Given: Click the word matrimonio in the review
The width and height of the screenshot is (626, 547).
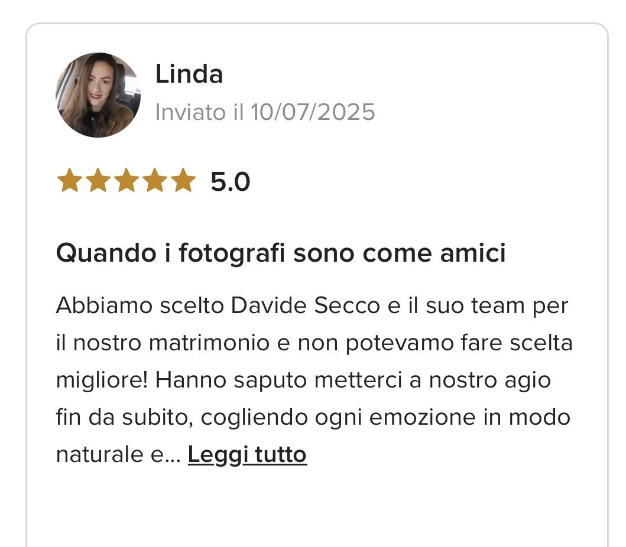Looking at the screenshot, I should (x=209, y=343).
